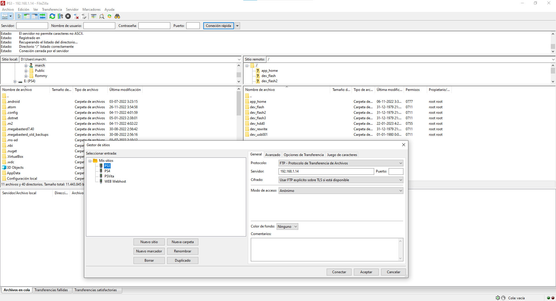Click the disconnect from server icon

coord(76,16)
